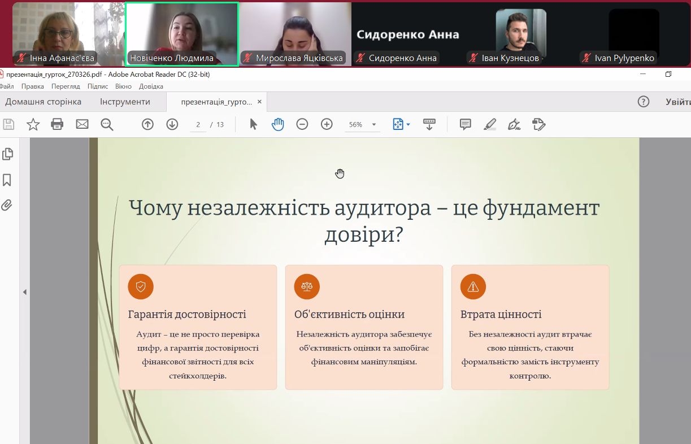Go to the previous page arrow
Image resolution: width=691 pixels, height=444 pixels.
pyautogui.click(x=147, y=124)
